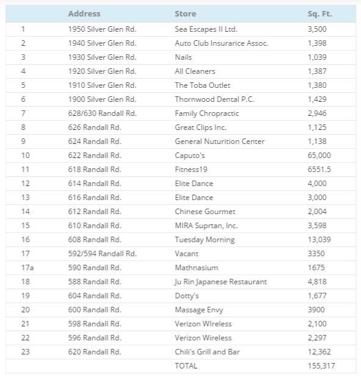Select the 1940 Silver Glen Rd. address
This screenshot has width=361, height=377.
tap(102, 43)
